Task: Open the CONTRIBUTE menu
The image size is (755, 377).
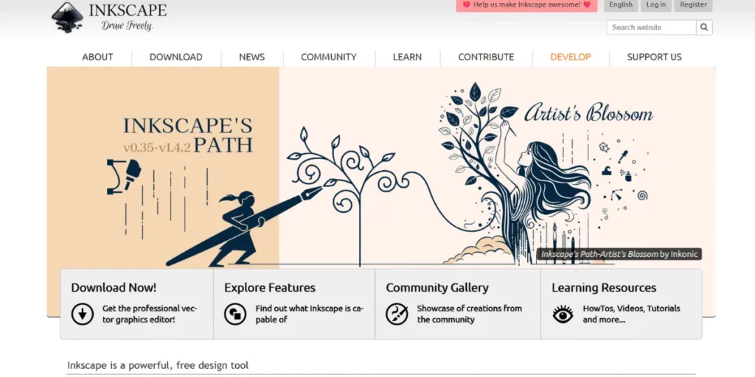Action: click(486, 57)
